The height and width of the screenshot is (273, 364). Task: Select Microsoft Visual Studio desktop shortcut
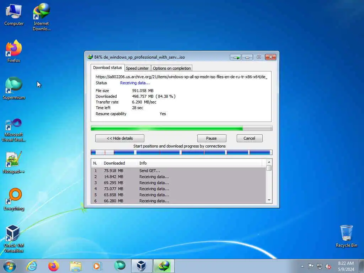pos(14,130)
